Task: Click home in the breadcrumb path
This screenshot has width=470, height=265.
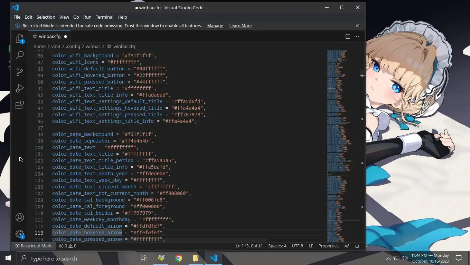Action: (39, 46)
